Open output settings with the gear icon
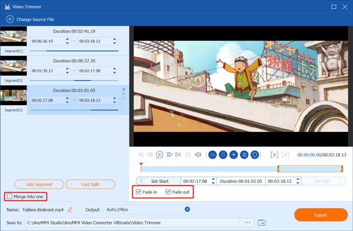The image size is (353, 231). coord(187,209)
